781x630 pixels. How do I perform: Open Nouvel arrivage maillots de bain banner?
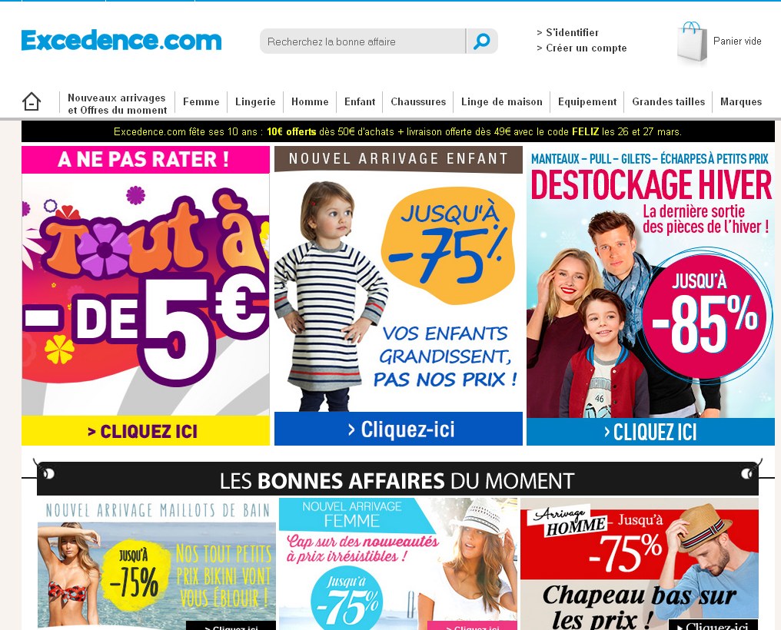[x=156, y=564]
